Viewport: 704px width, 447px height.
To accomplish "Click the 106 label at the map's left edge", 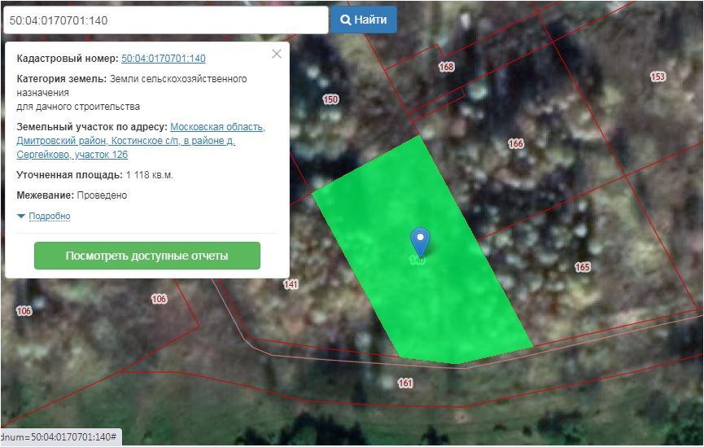I will coord(24,311).
